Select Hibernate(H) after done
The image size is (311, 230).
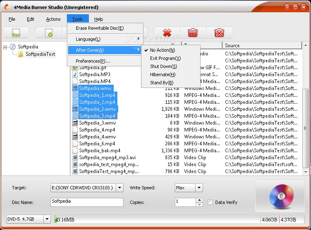171,74
